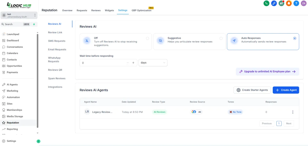This screenshot has height=146, width=308.
Task: Click the Create Agent button
Action: [x=286, y=90]
